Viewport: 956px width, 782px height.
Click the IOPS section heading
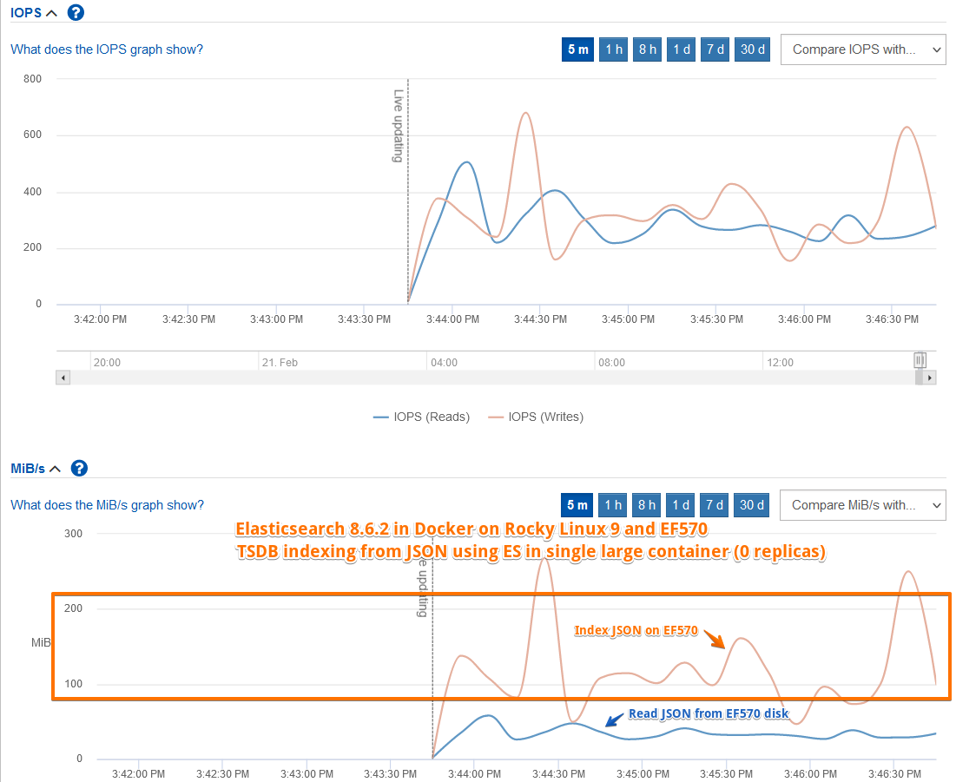click(x=26, y=12)
